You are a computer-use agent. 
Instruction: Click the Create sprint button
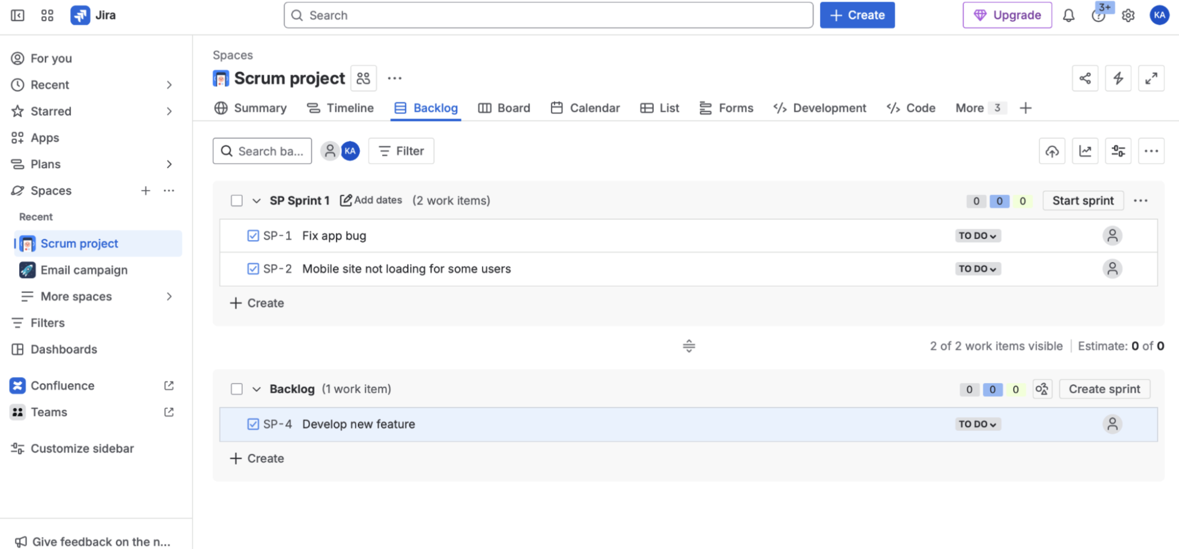1104,389
